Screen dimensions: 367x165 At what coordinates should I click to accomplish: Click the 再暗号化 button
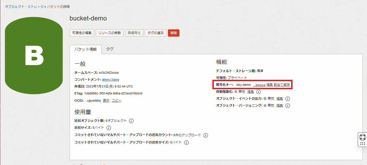(x=134, y=33)
